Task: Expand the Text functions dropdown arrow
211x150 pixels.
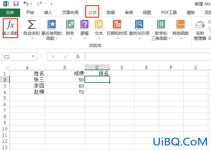Action: click(99, 39)
